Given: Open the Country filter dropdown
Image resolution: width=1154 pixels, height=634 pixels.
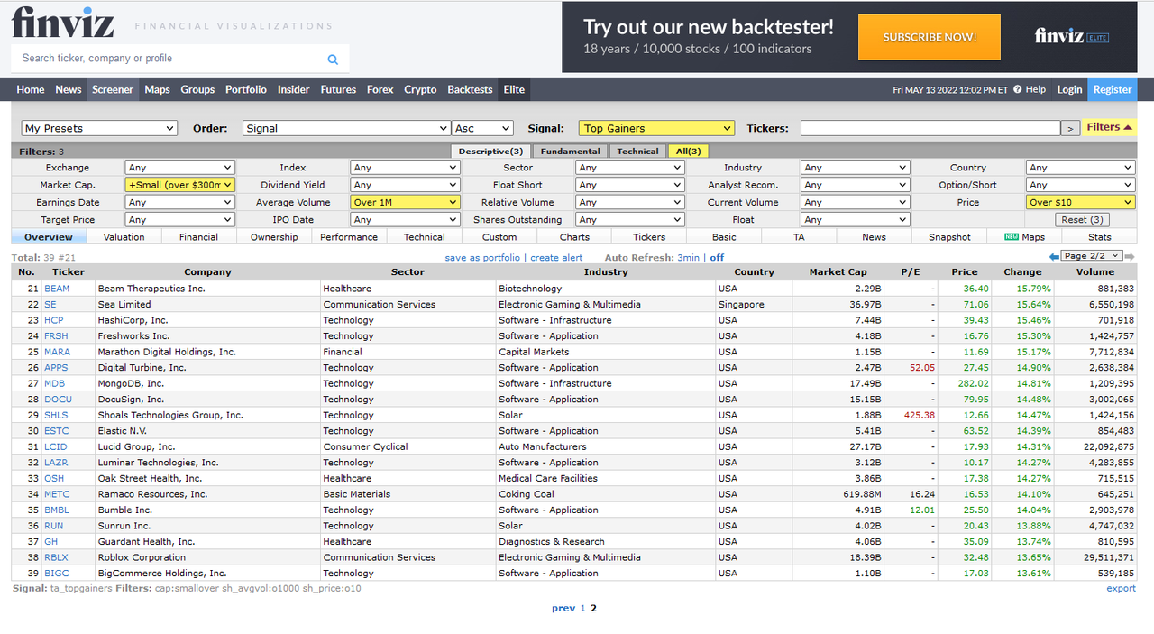Looking at the screenshot, I should (x=1080, y=168).
